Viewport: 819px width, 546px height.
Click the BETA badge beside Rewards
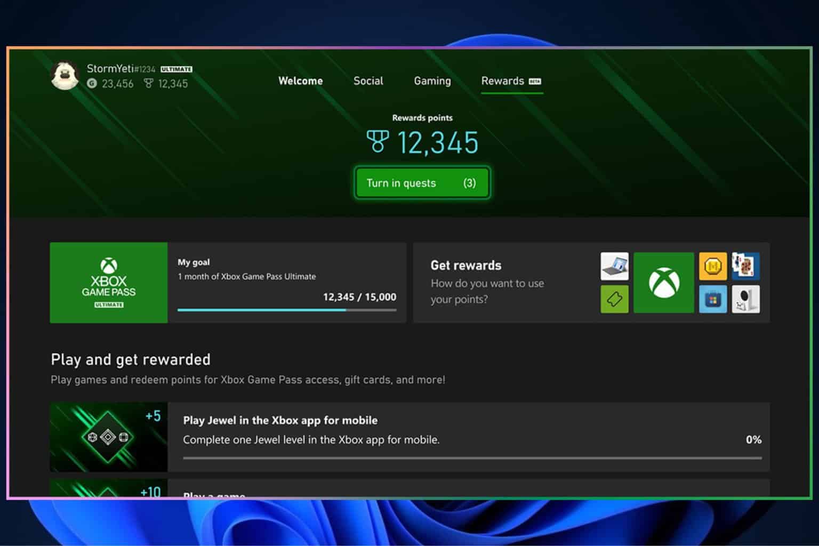[x=535, y=82]
